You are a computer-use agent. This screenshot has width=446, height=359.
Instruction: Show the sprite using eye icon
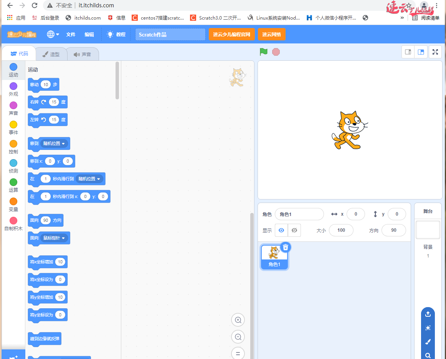click(x=281, y=230)
